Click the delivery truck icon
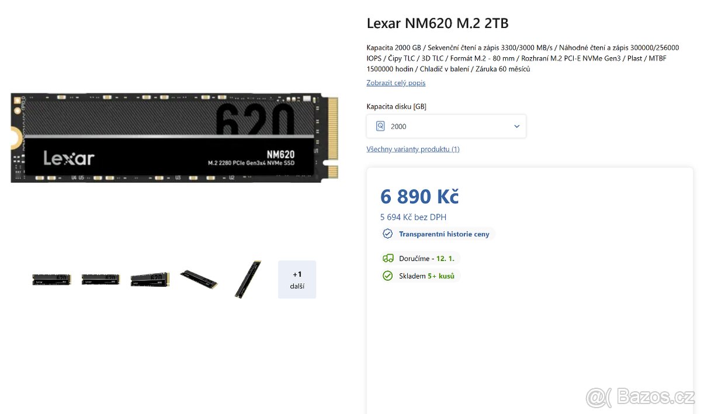Screen dimensions: 701x414 tap(388, 258)
